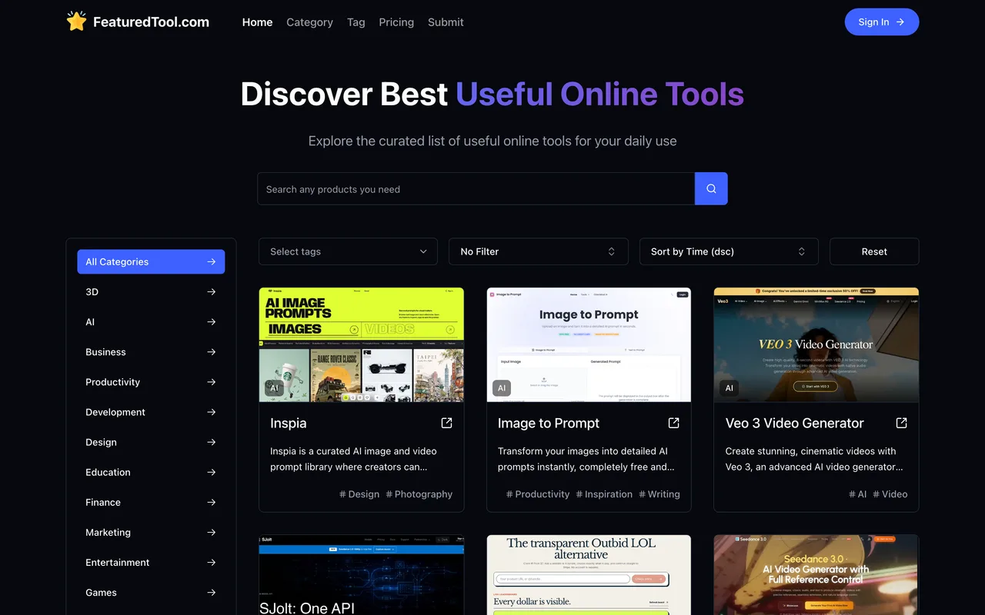Click arrow icon beside Games category
The height and width of the screenshot is (615, 985).
pos(212,592)
